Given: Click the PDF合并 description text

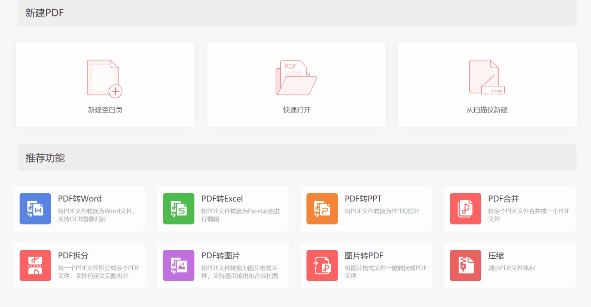Looking at the screenshot, I should (x=528, y=215).
